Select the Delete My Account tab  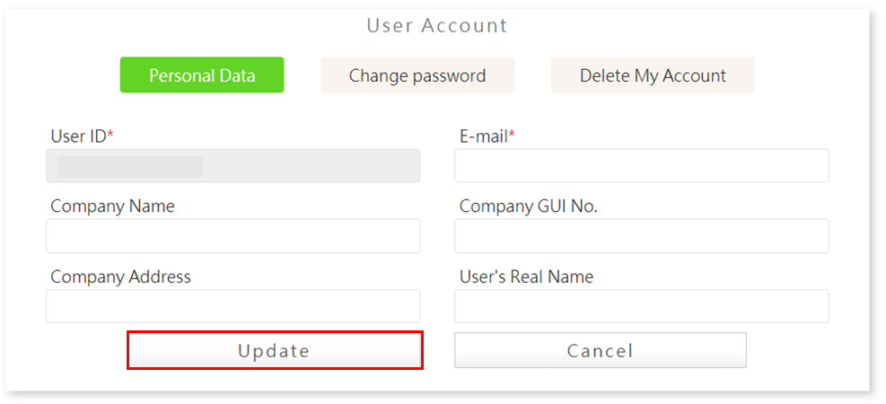coord(653,75)
